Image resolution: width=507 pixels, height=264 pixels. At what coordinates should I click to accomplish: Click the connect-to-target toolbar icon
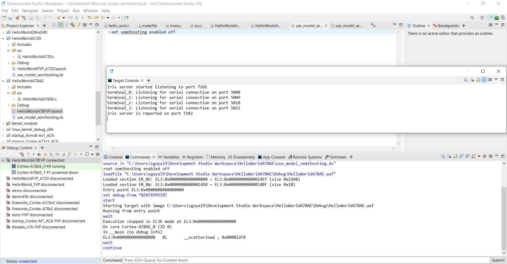(24, 18)
